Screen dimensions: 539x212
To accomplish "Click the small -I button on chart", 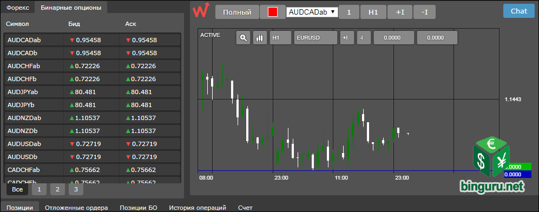I will point(364,38).
